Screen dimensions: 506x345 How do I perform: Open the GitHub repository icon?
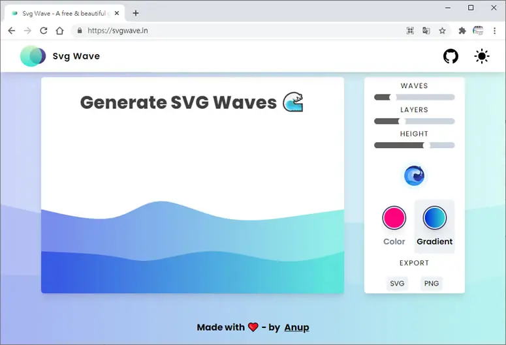pos(451,57)
